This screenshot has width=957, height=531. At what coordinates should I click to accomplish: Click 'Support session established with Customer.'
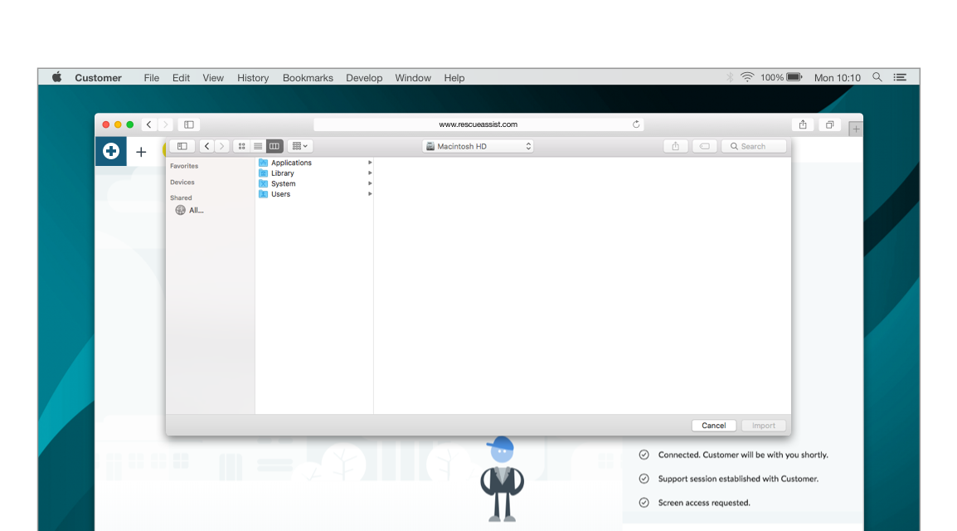coord(738,479)
